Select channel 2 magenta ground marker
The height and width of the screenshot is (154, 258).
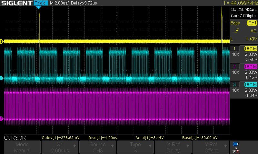click(2, 118)
